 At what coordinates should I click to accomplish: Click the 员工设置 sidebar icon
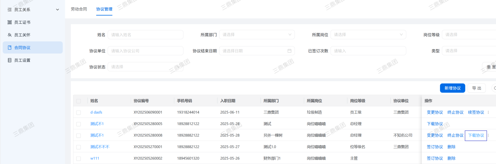click(x=10, y=60)
